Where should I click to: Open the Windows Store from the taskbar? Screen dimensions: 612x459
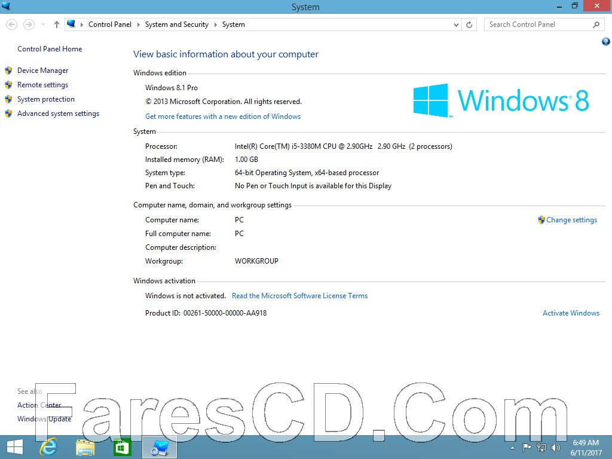point(121,447)
